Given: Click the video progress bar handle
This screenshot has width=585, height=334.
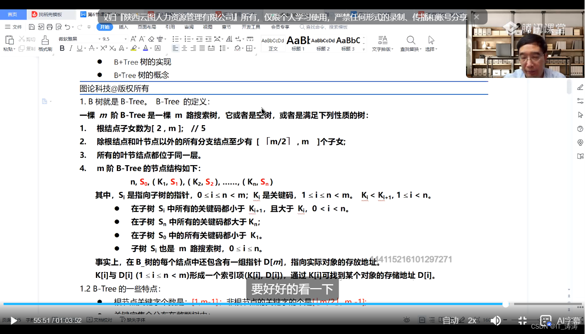Looking at the screenshot, I should [x=506, y=305].
